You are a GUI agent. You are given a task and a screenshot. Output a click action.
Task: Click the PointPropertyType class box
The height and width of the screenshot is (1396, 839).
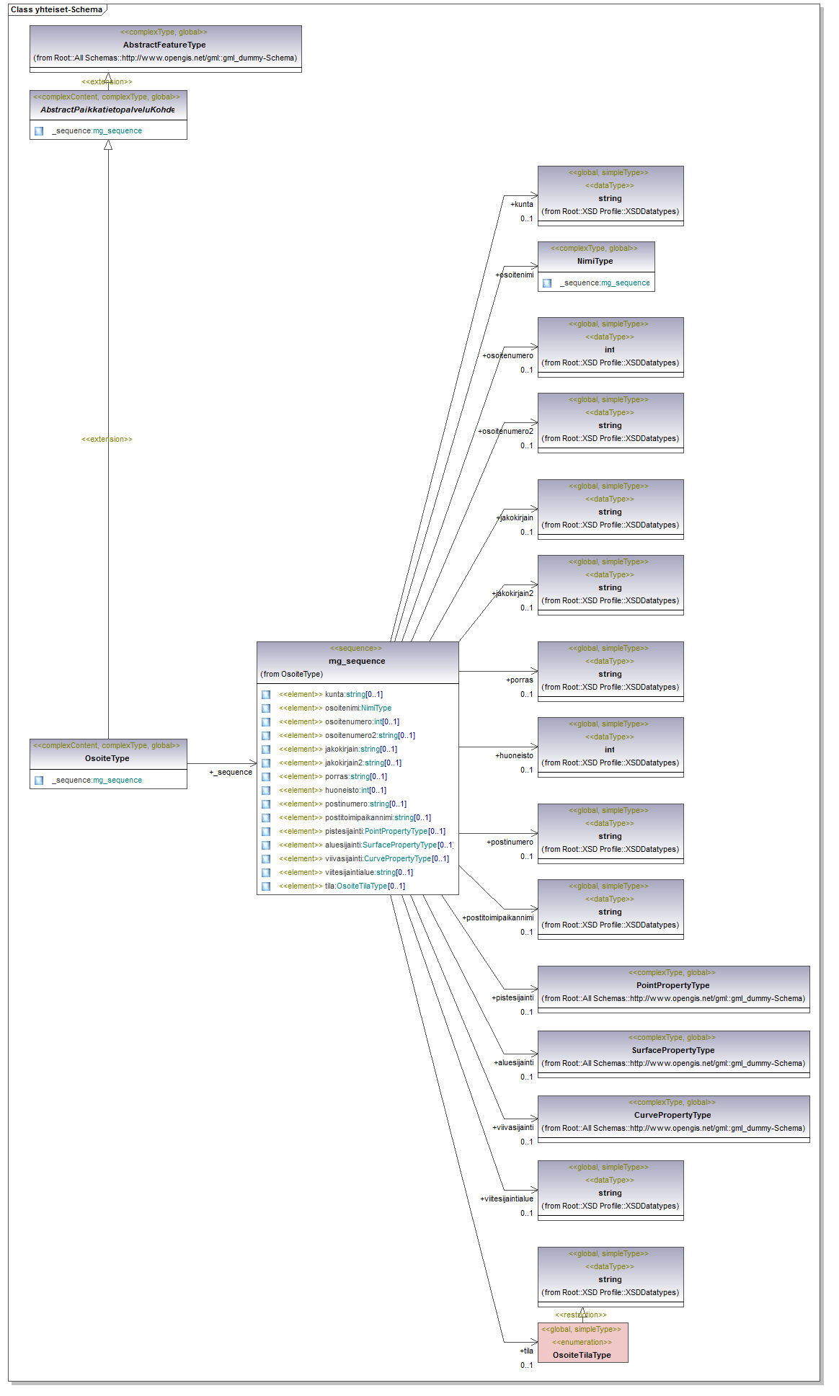coord(672,986)
